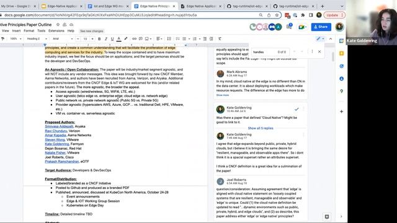The width and height of the screenshot is (397, 223).
Task: Open the Format menu
Action: click(29, 31)
